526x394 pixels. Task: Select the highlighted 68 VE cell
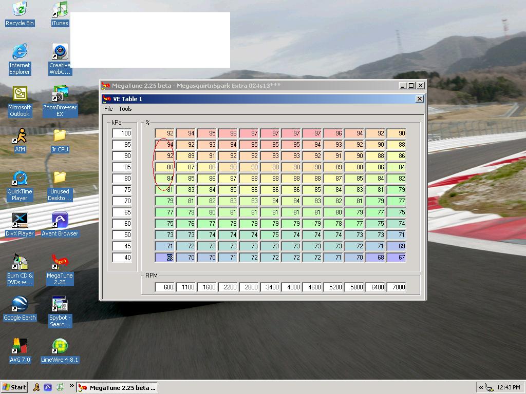click(x=165, y=258)
